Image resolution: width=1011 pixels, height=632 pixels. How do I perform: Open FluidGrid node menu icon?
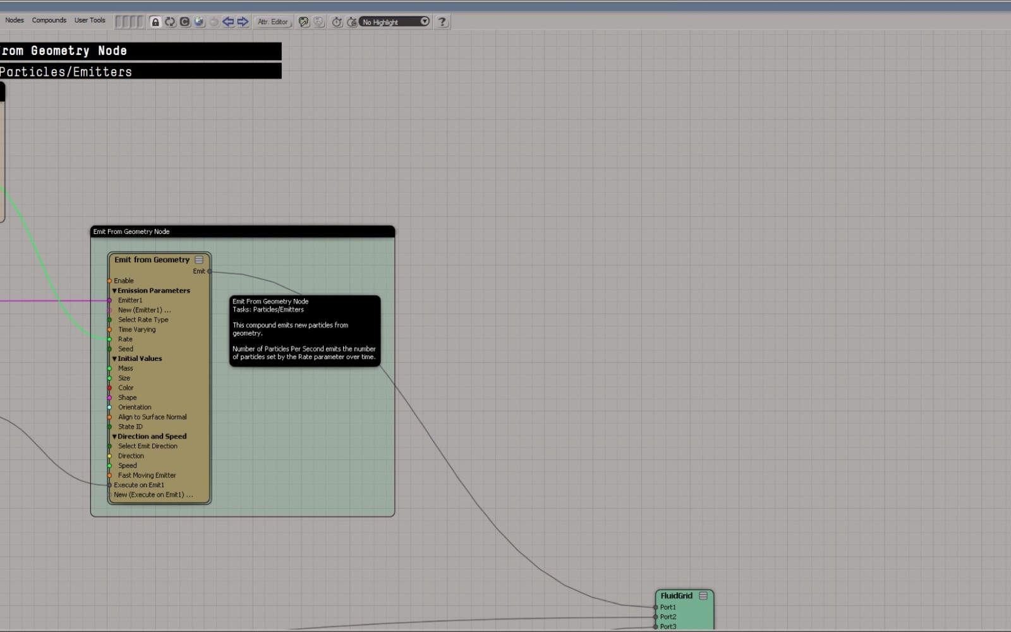click(x=703, y=596)
